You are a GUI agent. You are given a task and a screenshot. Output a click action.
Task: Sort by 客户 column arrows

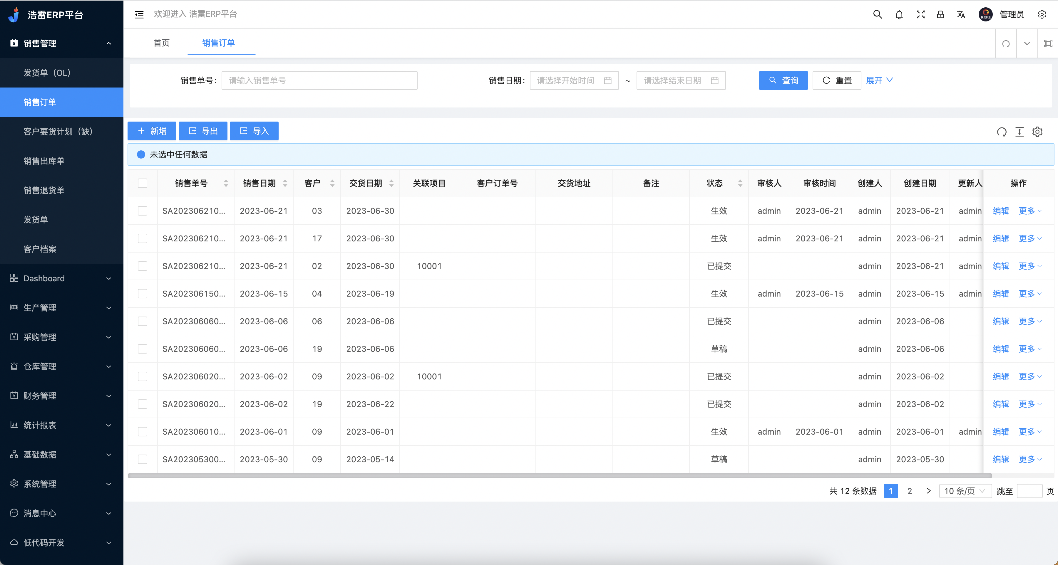332,183
